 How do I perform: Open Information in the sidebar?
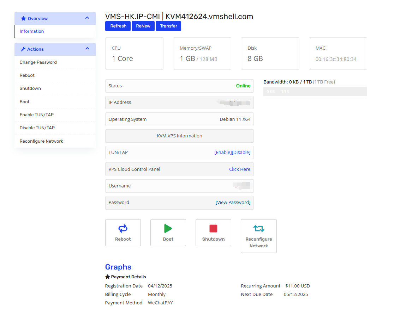32,31
